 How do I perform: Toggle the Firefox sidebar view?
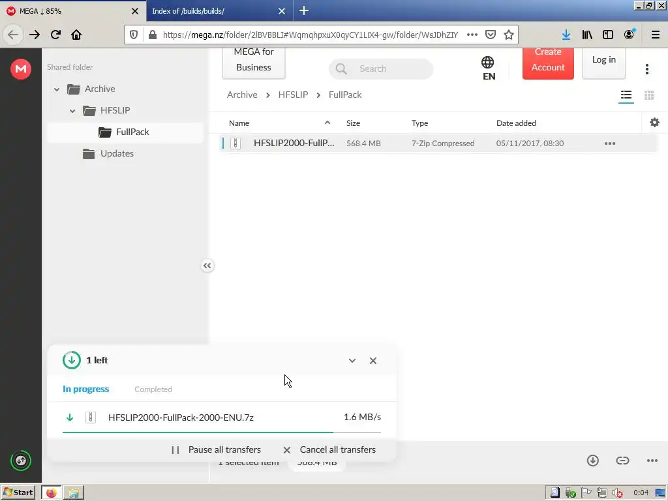click(x=608, y=35)
